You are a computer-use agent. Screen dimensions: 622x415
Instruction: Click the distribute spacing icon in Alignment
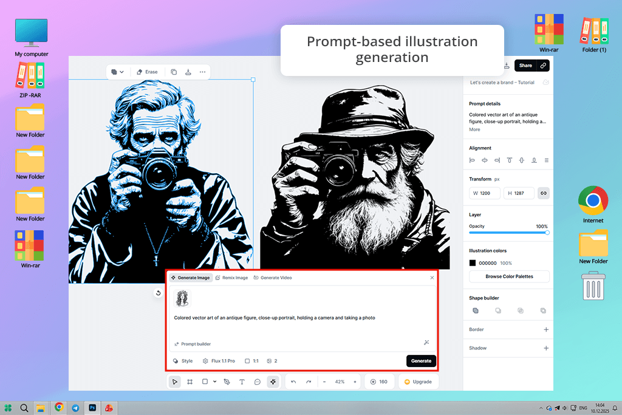(x=547, y=160)
